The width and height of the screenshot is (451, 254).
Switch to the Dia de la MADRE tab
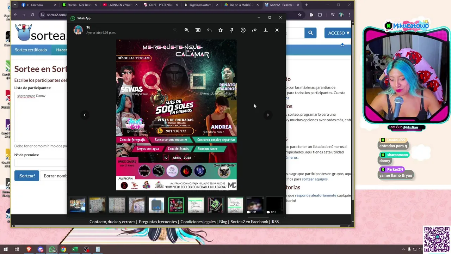coord(242,5)
